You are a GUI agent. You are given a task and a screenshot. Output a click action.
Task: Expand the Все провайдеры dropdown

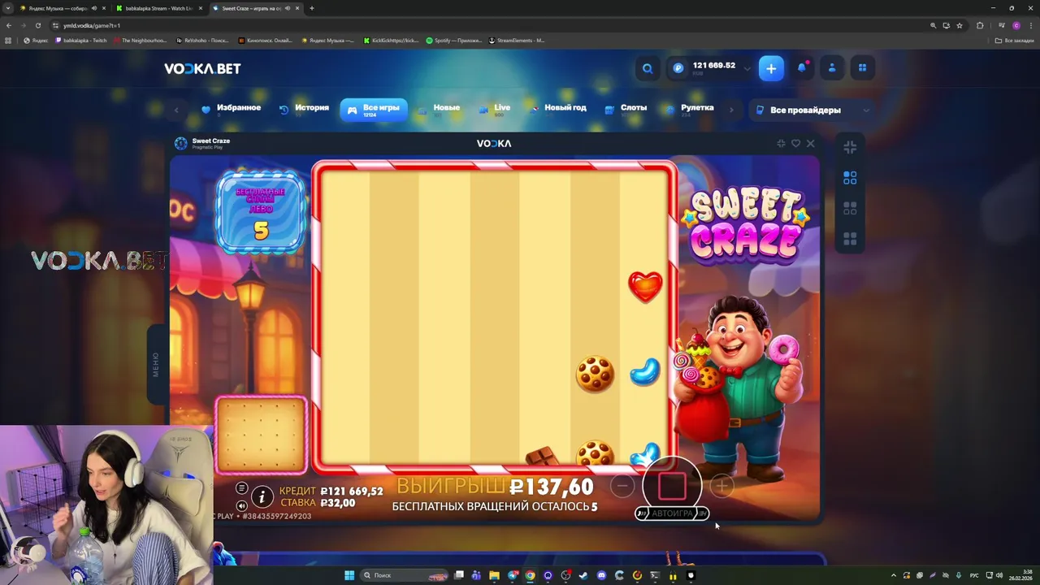point(812,110)
